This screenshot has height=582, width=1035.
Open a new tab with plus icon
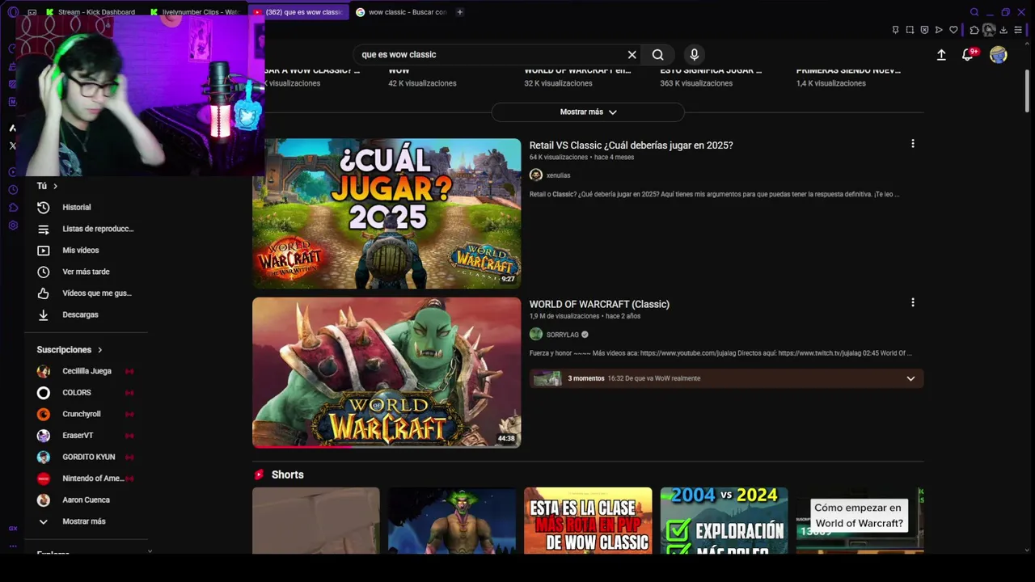point(459,12)
